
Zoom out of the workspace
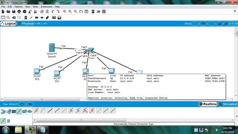[75, 12]
